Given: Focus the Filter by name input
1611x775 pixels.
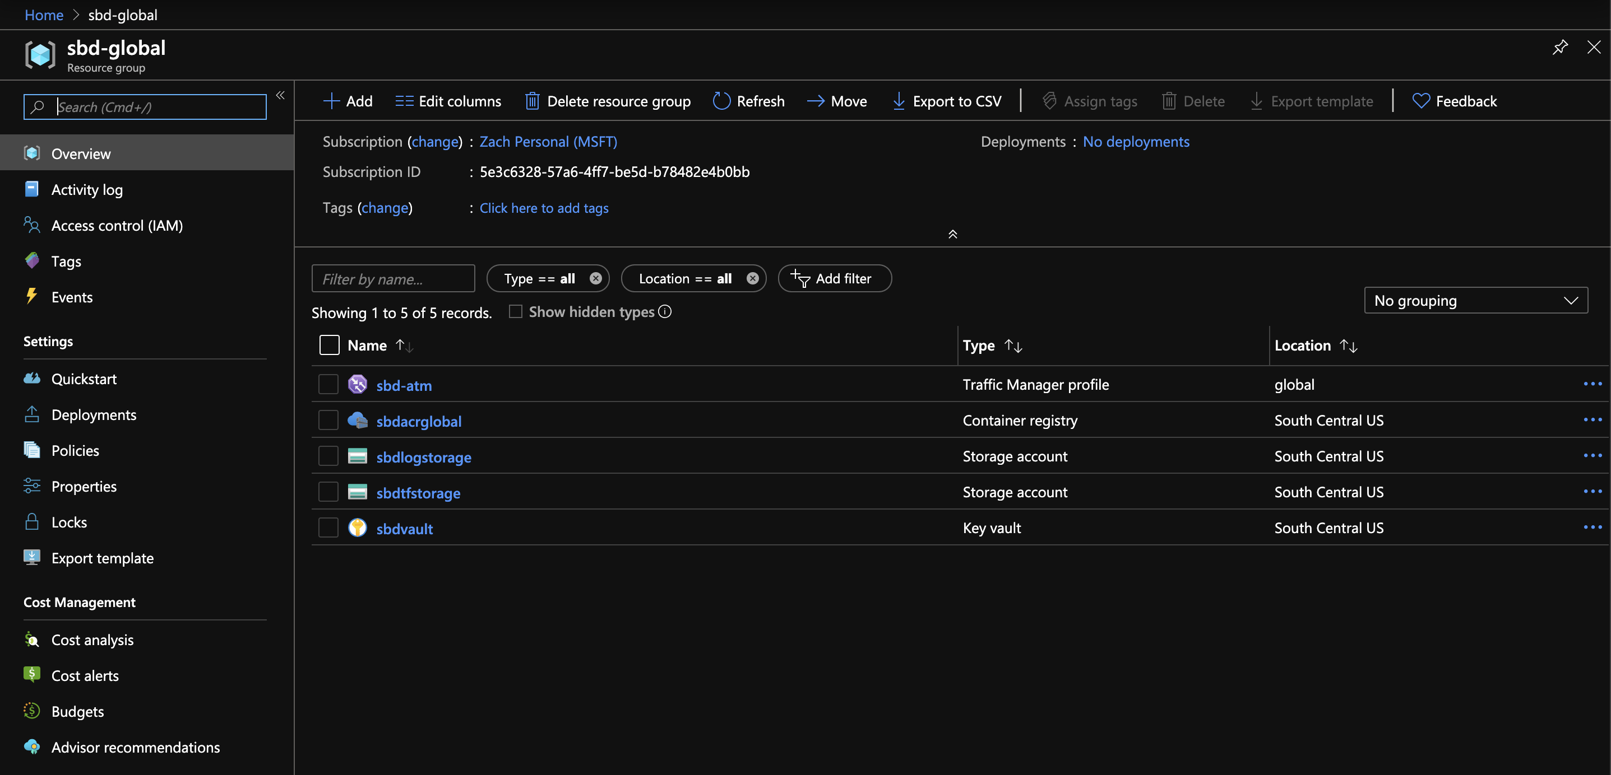Looking at the screenshot, I should click(393, 278).
